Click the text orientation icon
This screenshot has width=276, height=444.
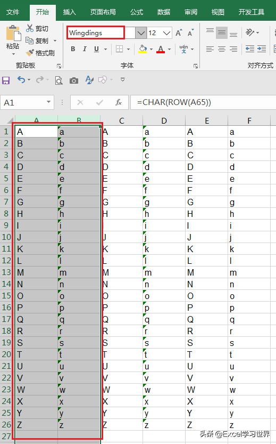coord(250,33)
